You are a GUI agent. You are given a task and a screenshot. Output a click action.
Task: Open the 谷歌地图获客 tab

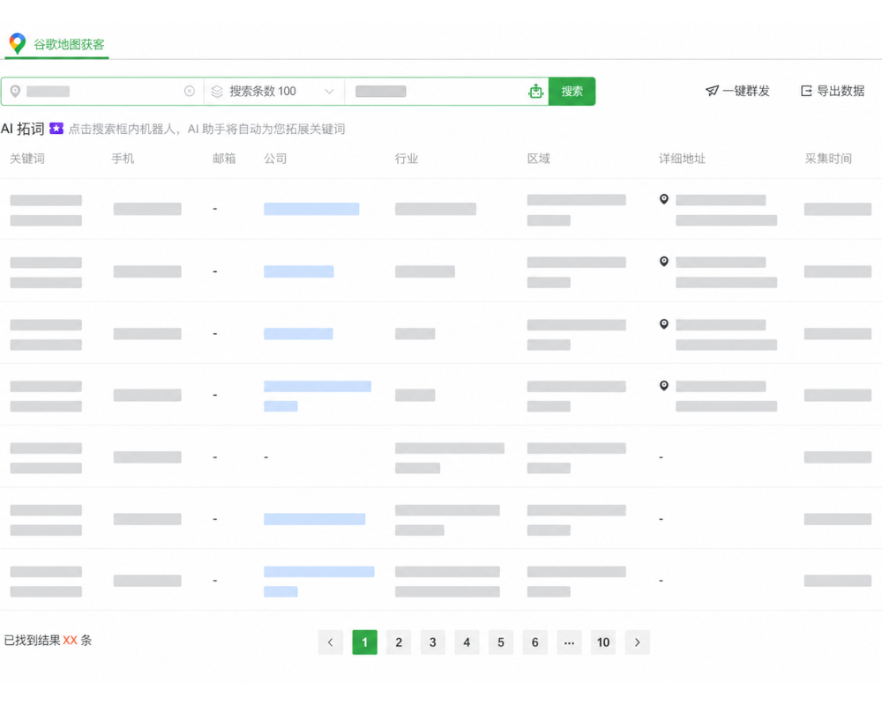[56, 44]
